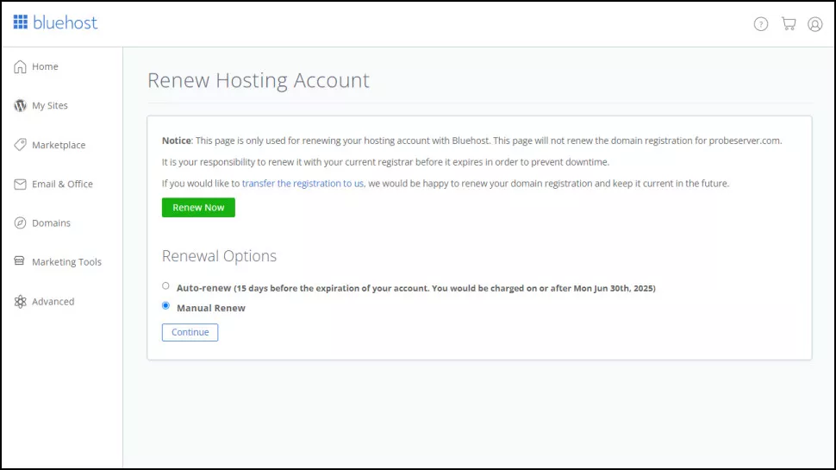
Task: Click the envelope icon beside Email & Office
Action: [x=21, y=184]
